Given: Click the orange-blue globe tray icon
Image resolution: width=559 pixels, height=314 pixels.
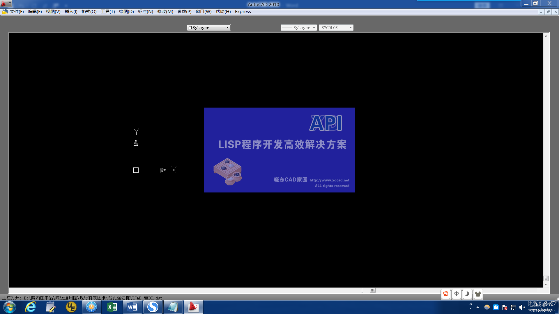Looking at the screenshot, I should coord(487,307).
